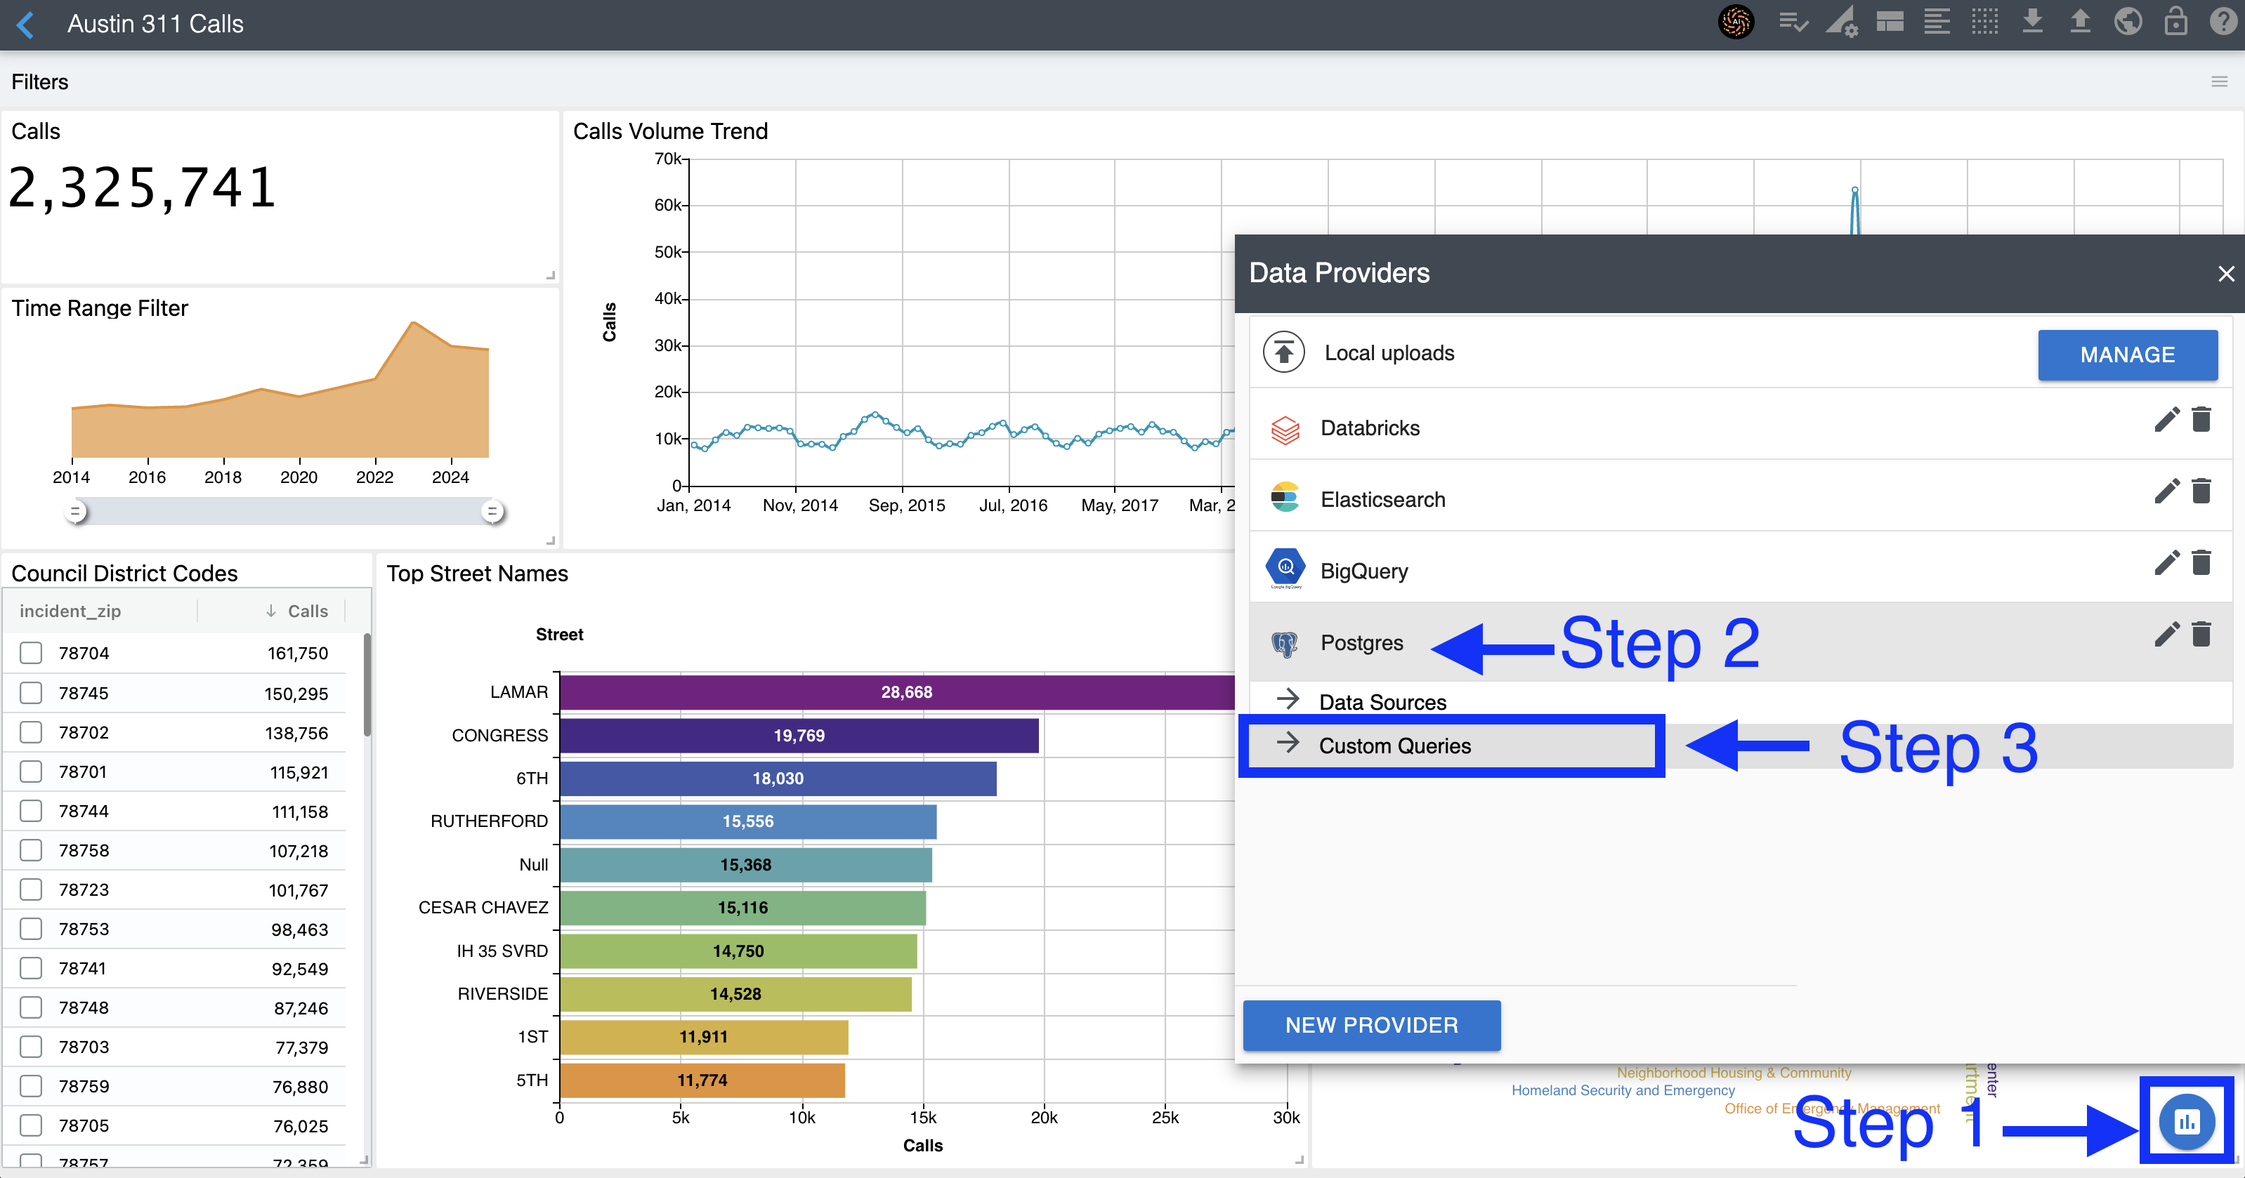Open Data Sources under Postgres
Viewport: 2245px width, 1178px height.
1382,702
